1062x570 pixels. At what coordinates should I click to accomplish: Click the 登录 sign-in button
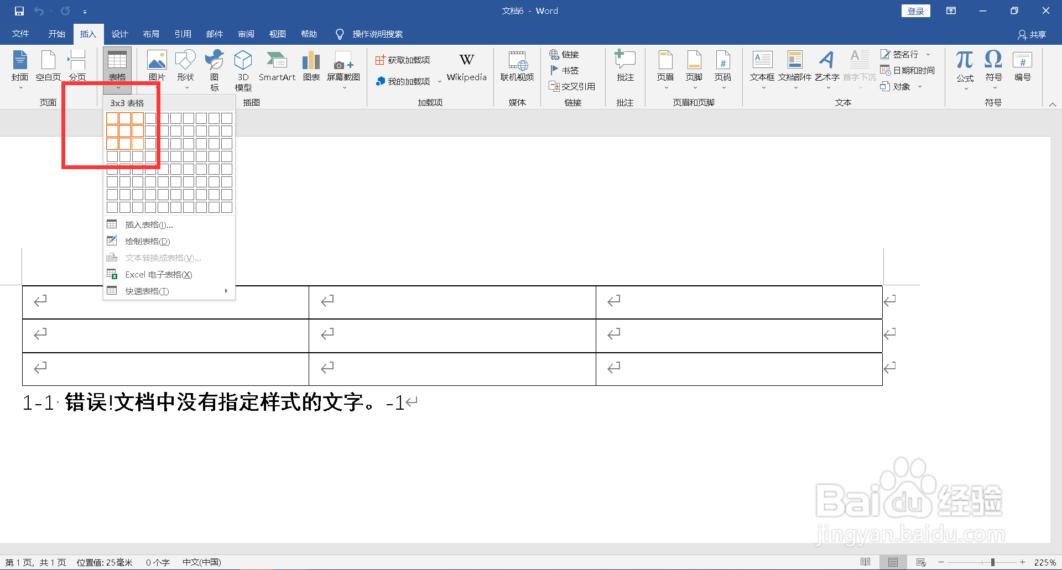tap(915, 11)
